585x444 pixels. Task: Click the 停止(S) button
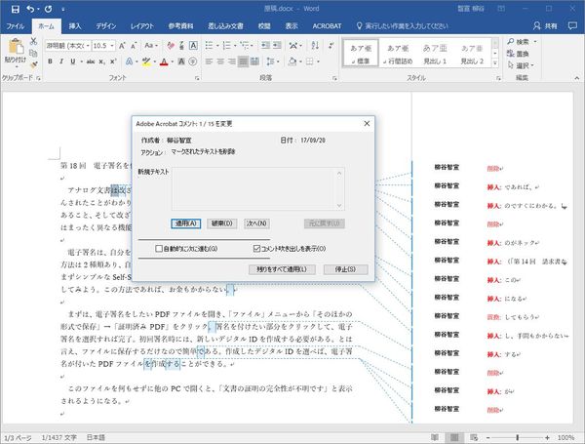click(x=338, y=268)
